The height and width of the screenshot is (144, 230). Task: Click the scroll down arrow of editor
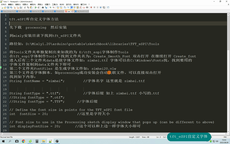[228, 131]
